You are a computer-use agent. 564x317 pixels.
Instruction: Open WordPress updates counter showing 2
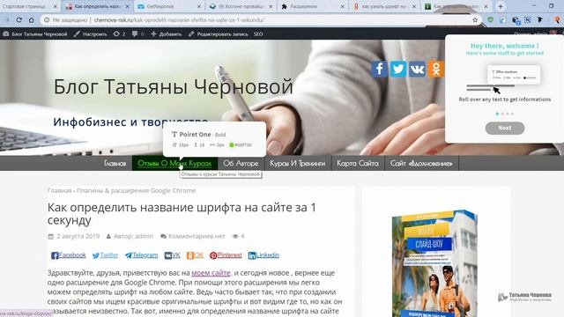tap(119, 34)
